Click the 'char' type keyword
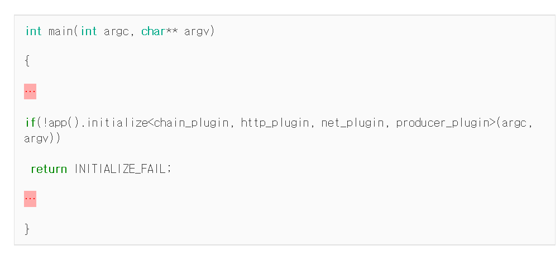Viewport: 560px width, 260px height. [x=153, y=31]
